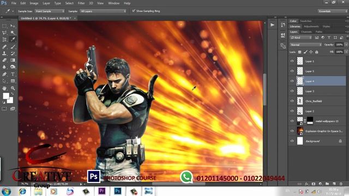Select the Blur tool

(4, 67)
